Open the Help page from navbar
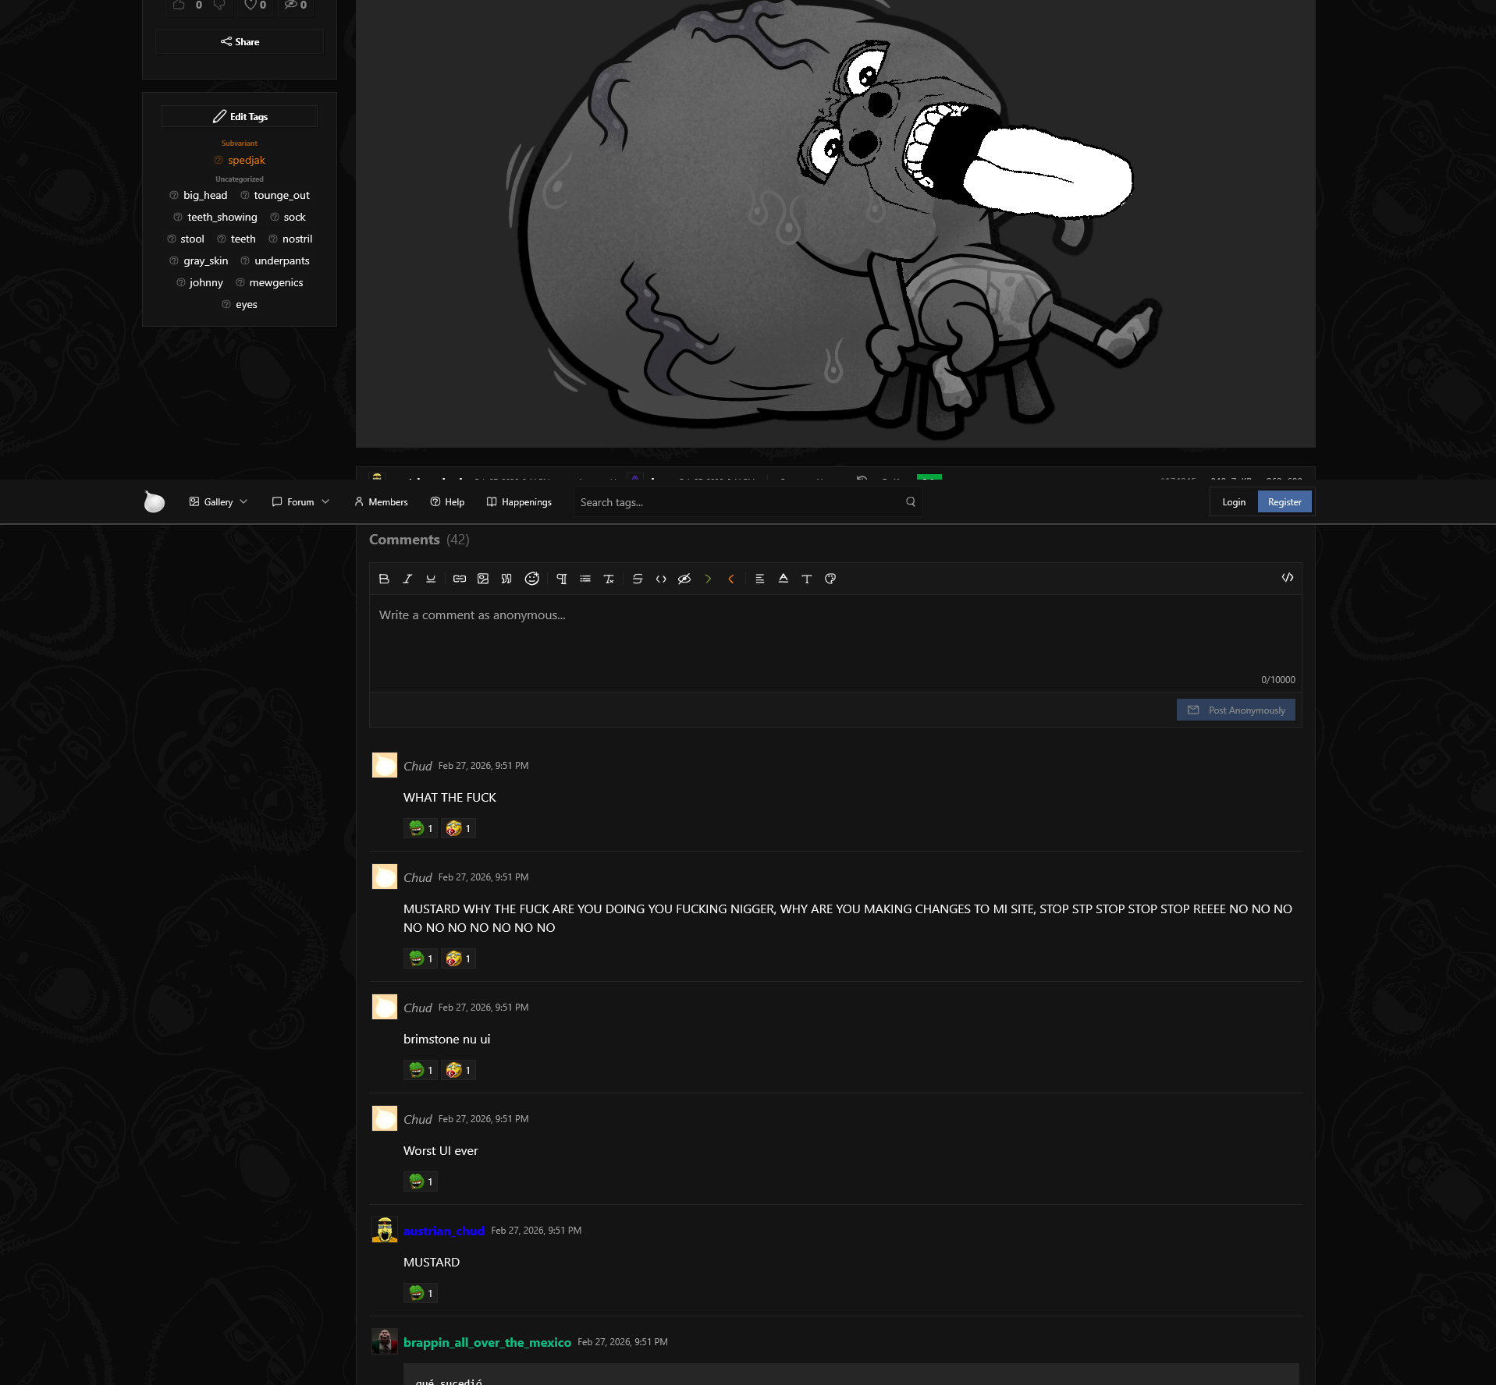This screenshot has width=1496, height=1385. 447,502
